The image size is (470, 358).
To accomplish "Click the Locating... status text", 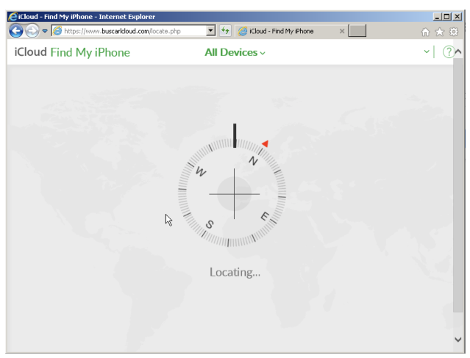I will click(235, 272).
